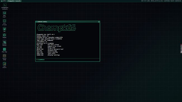Click the IRC.EXE line in console
182x102 pixels.
coord(46,48)
